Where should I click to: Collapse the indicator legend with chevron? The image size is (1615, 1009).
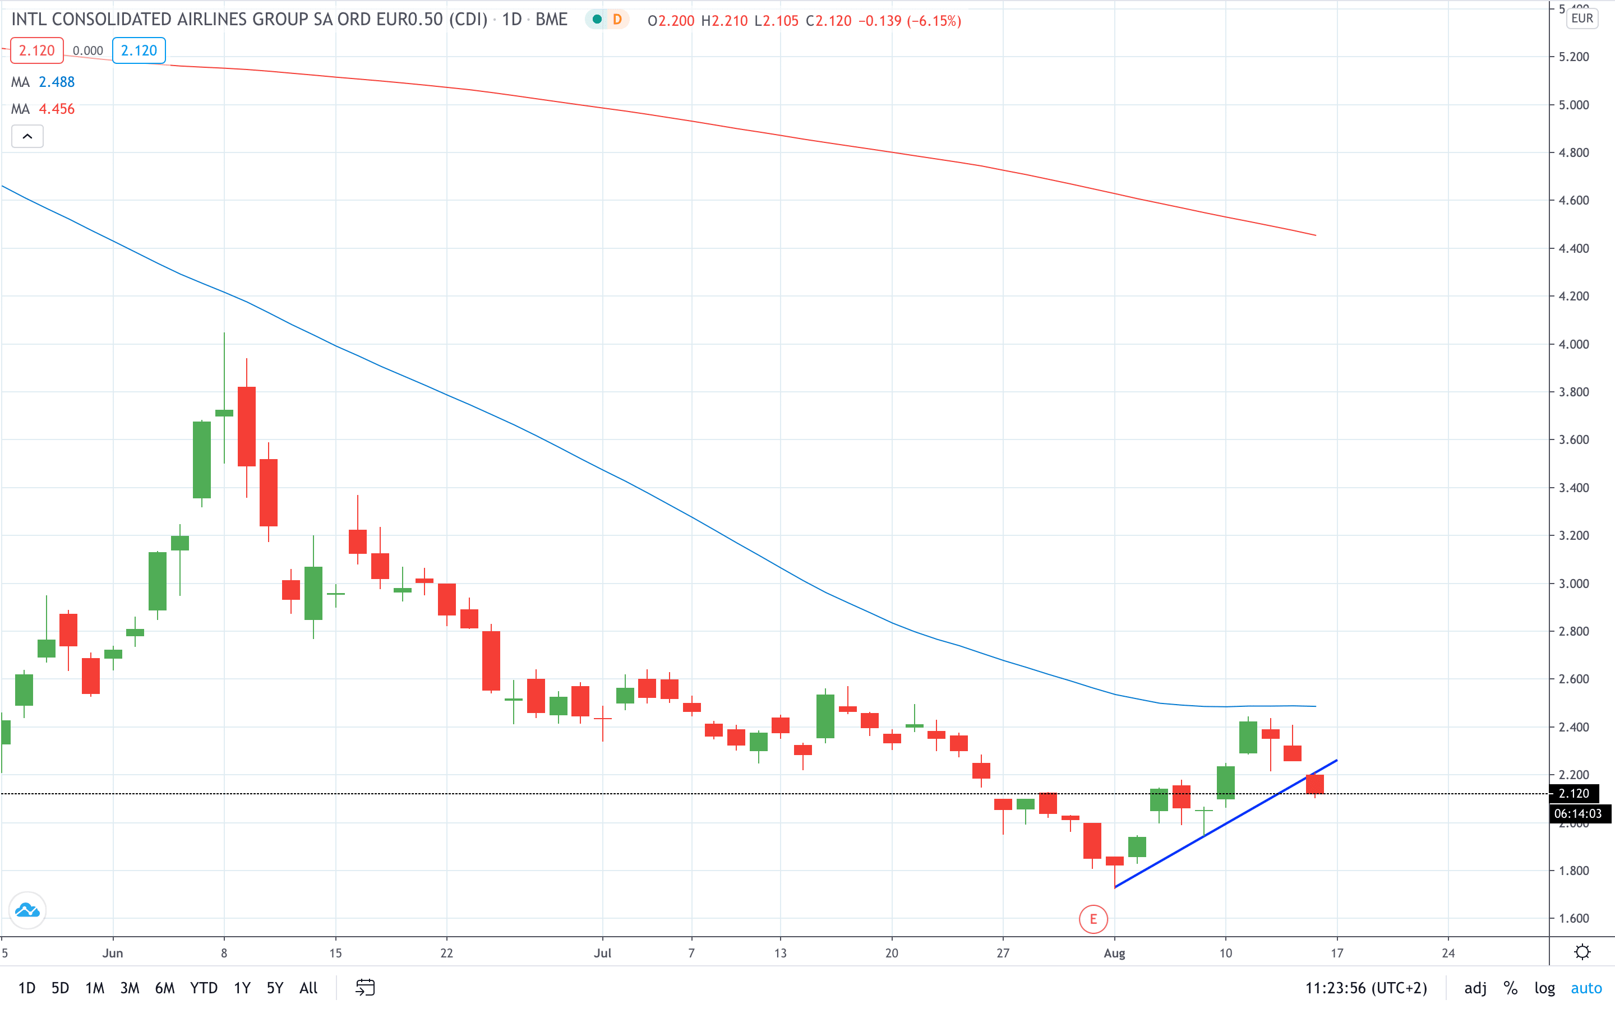coord(27,137)
